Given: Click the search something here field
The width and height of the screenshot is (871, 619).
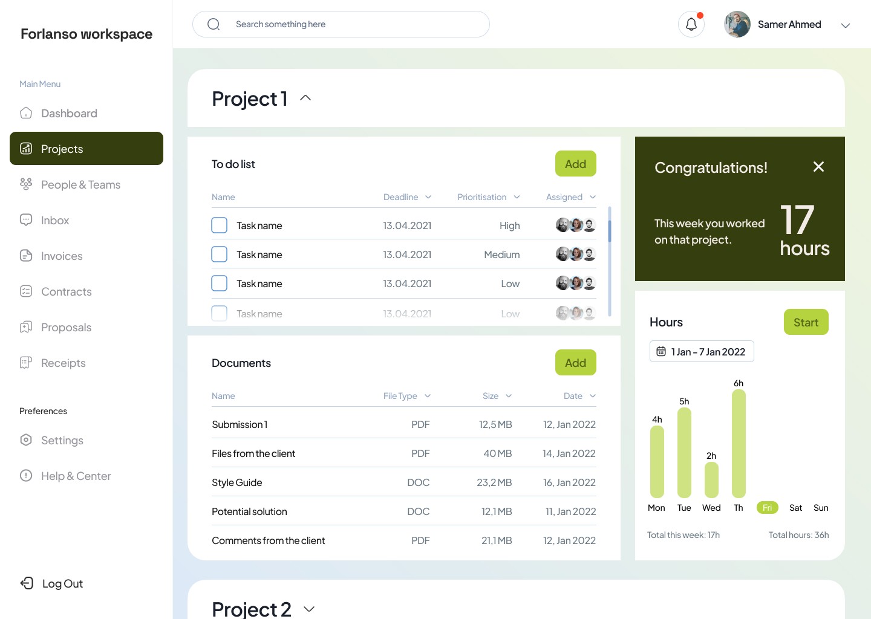Looking at the screenshot, I should coord(341,24).
